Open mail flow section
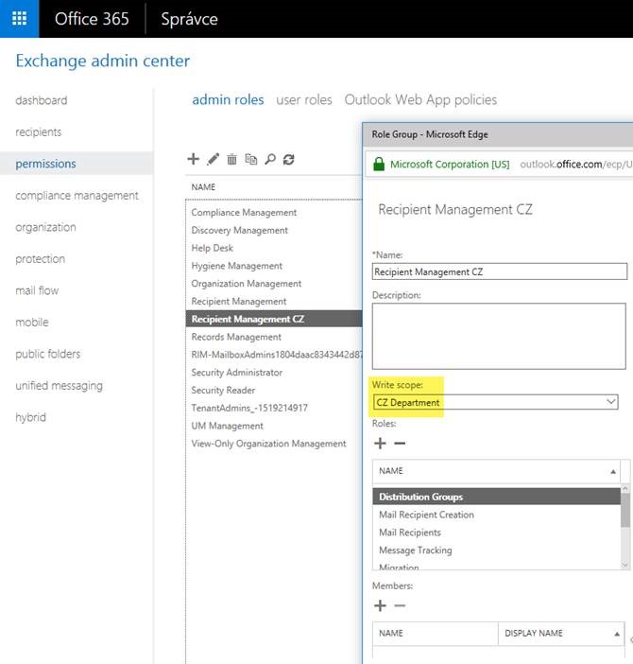Screen dimensions: 633x664 point(37,290)
